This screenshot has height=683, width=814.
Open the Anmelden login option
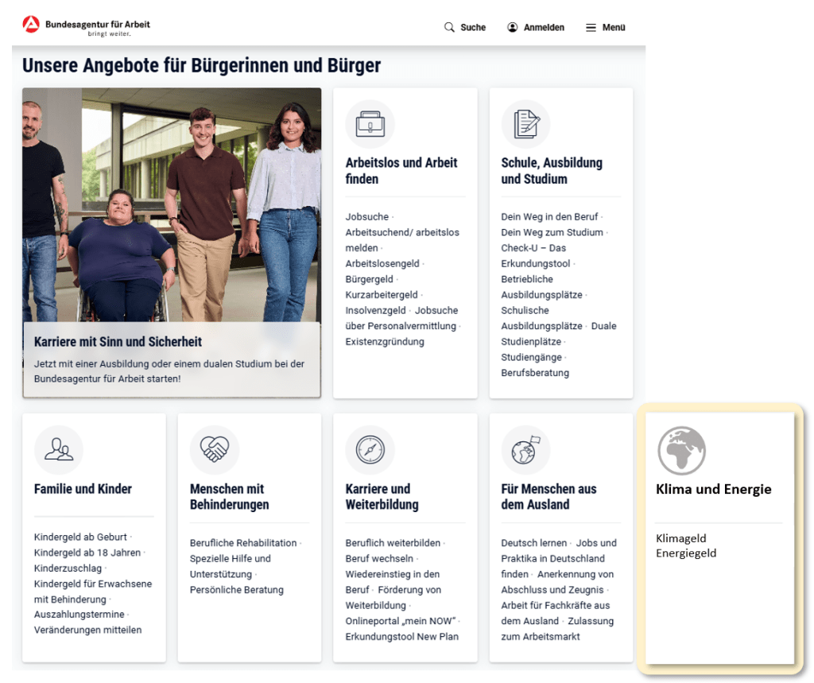(536, 27)
